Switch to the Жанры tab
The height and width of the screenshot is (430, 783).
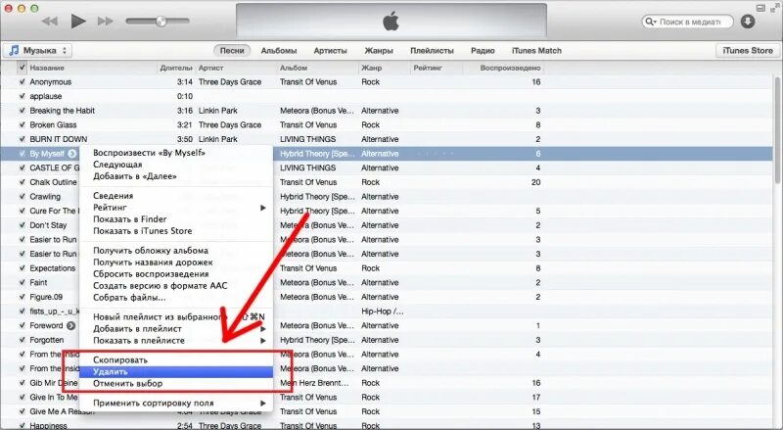tap(379, 51)
